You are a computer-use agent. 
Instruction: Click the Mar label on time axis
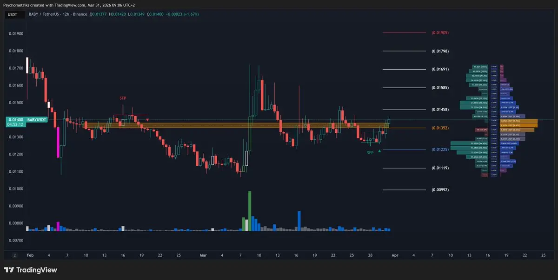coord(203,255)
